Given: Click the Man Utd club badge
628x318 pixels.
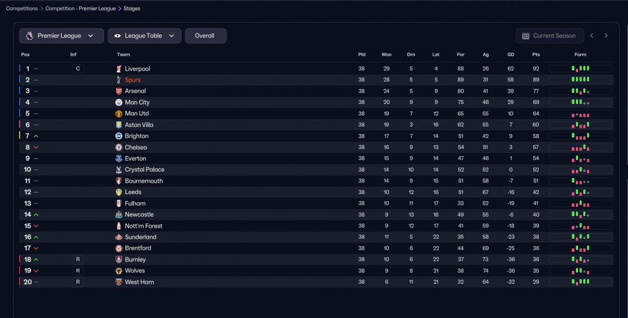Looking at the screenshot, I should pyautogui.click(x=119, y=114).
